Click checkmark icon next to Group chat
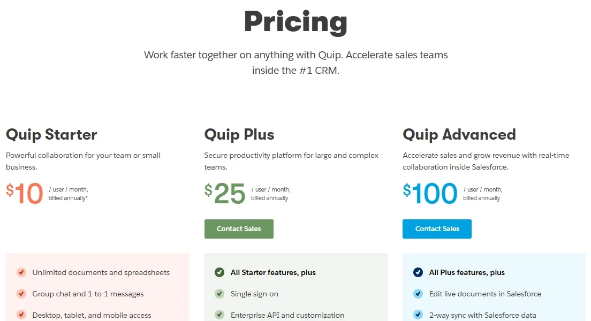Viewport: 591px width, 321px height. [21, 294]
